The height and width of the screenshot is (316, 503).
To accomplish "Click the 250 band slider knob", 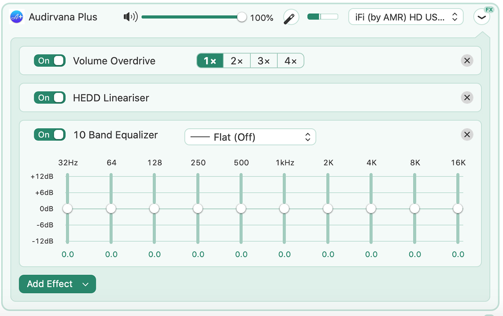I will coord(198,208).
